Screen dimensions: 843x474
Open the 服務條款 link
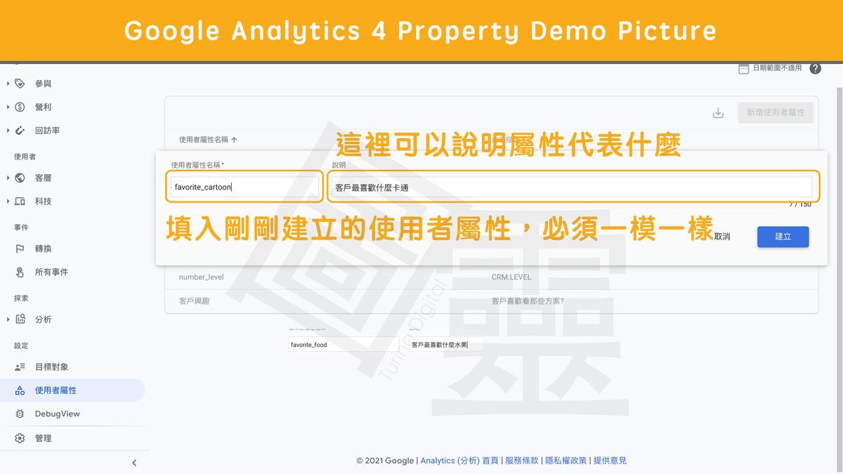click(522, 461)
